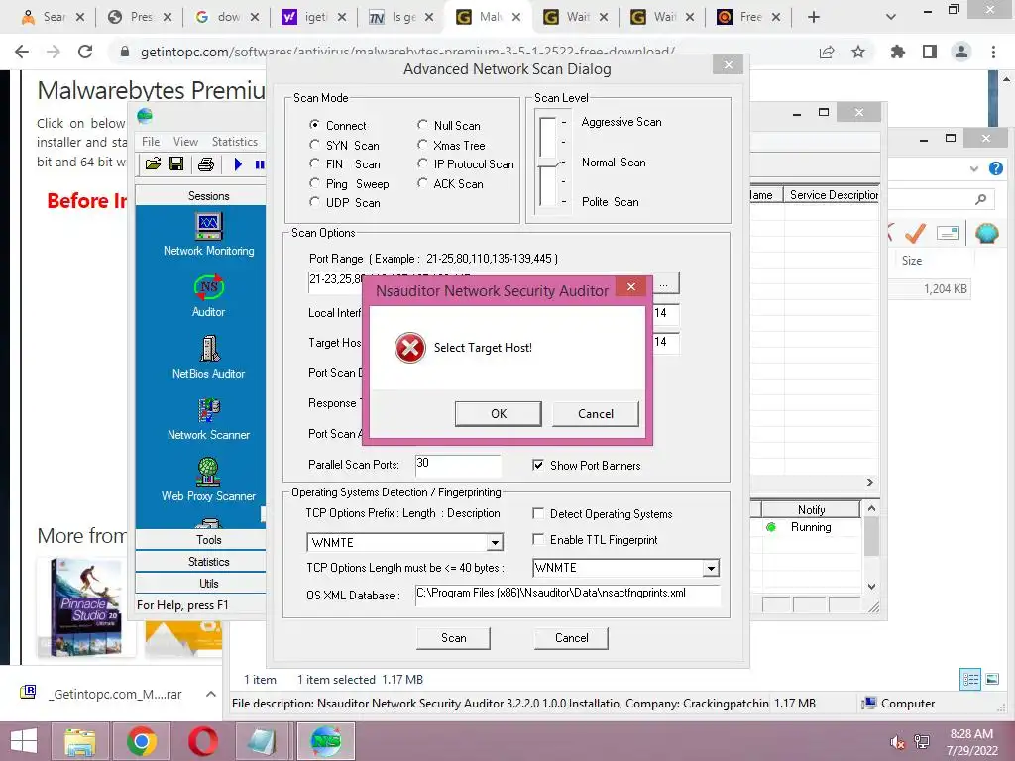
Task: Click the Print toolbar icon in Nsauditor
Action: coord(206,164)
